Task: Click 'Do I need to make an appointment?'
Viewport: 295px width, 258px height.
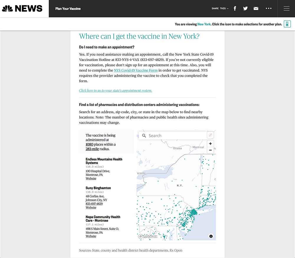Action: click(107, 47)
